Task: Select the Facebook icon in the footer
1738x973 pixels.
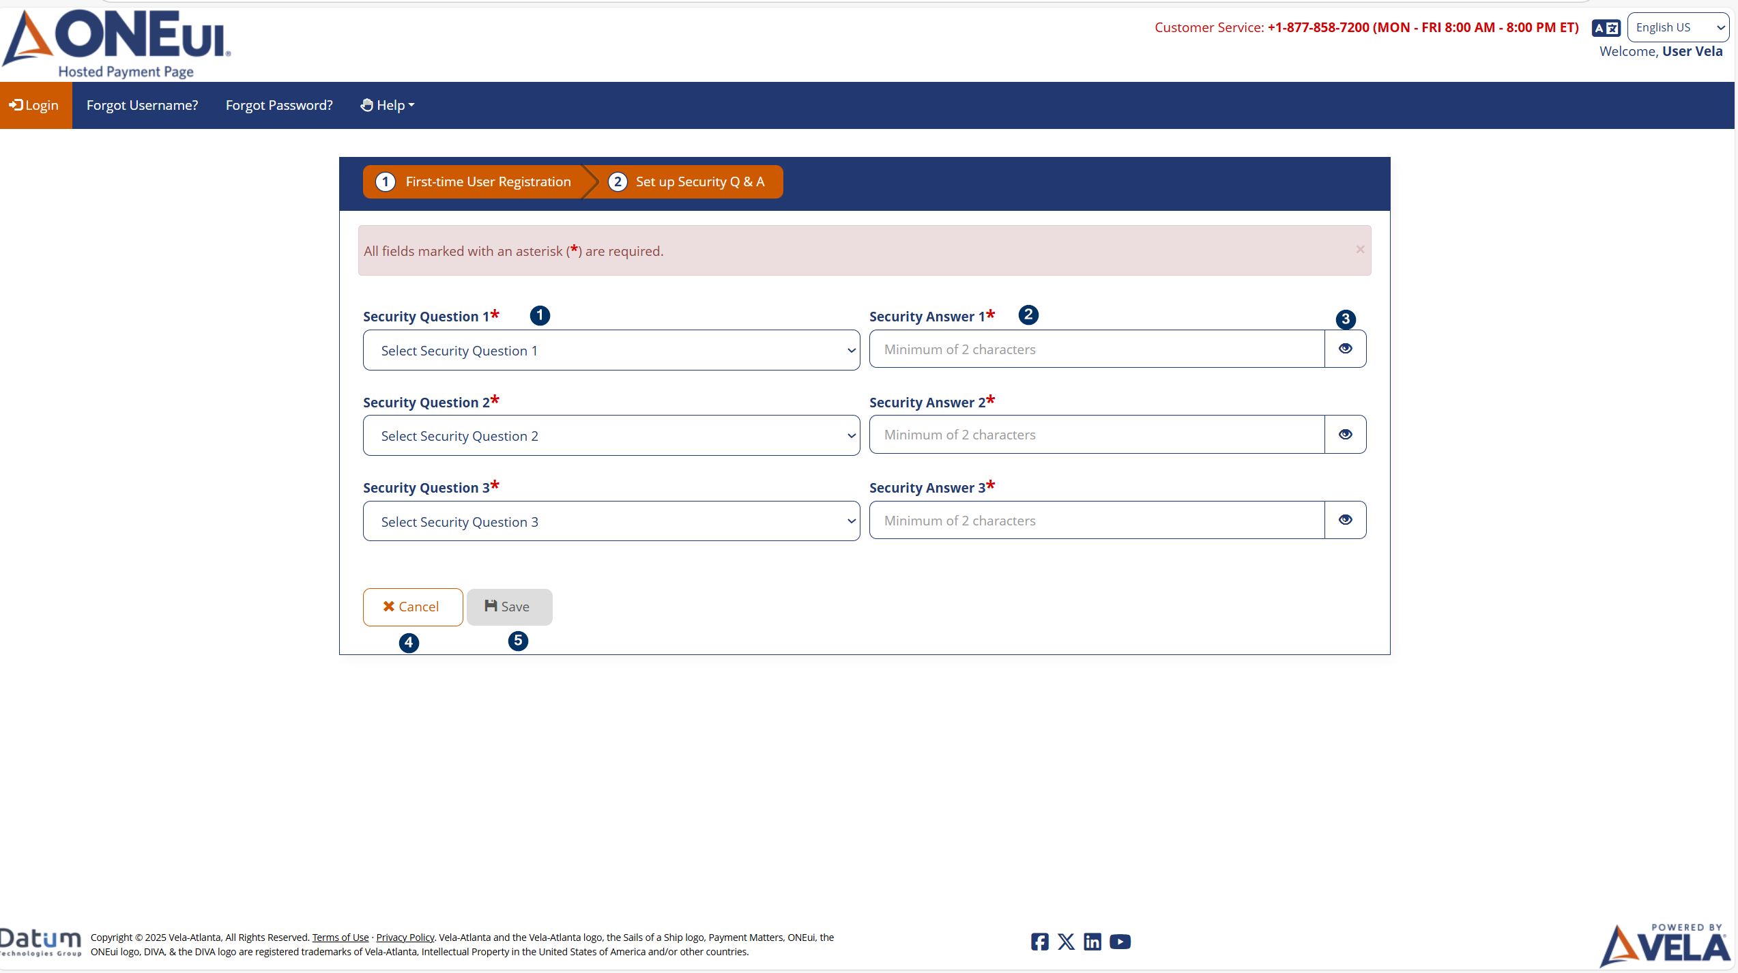Action: click(1039, 942)
